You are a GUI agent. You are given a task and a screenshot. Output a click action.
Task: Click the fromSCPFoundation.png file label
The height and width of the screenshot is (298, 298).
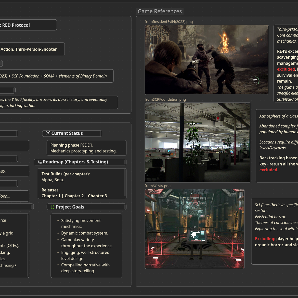coord(165,99)
